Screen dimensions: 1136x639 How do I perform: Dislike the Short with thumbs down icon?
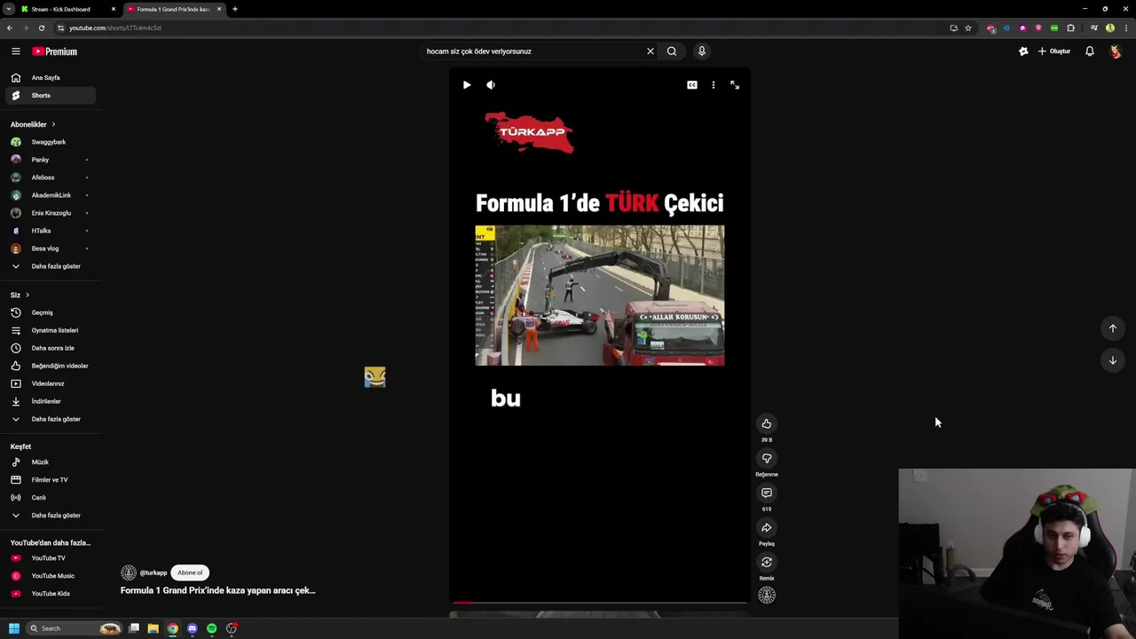click(x=767, y=458)
